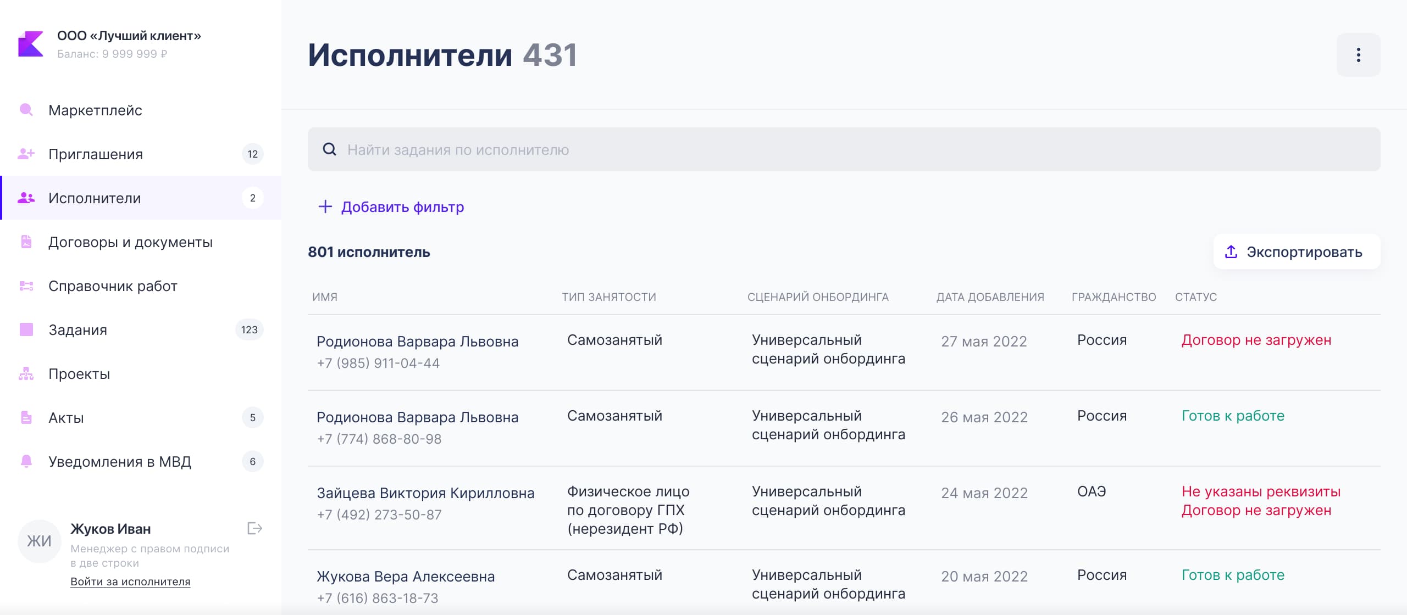Sort by Дата добавления column header

coord(990,297)
